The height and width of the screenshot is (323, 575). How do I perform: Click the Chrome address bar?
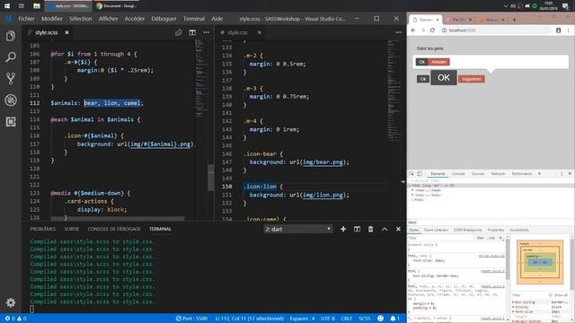[x=496, y=31]
